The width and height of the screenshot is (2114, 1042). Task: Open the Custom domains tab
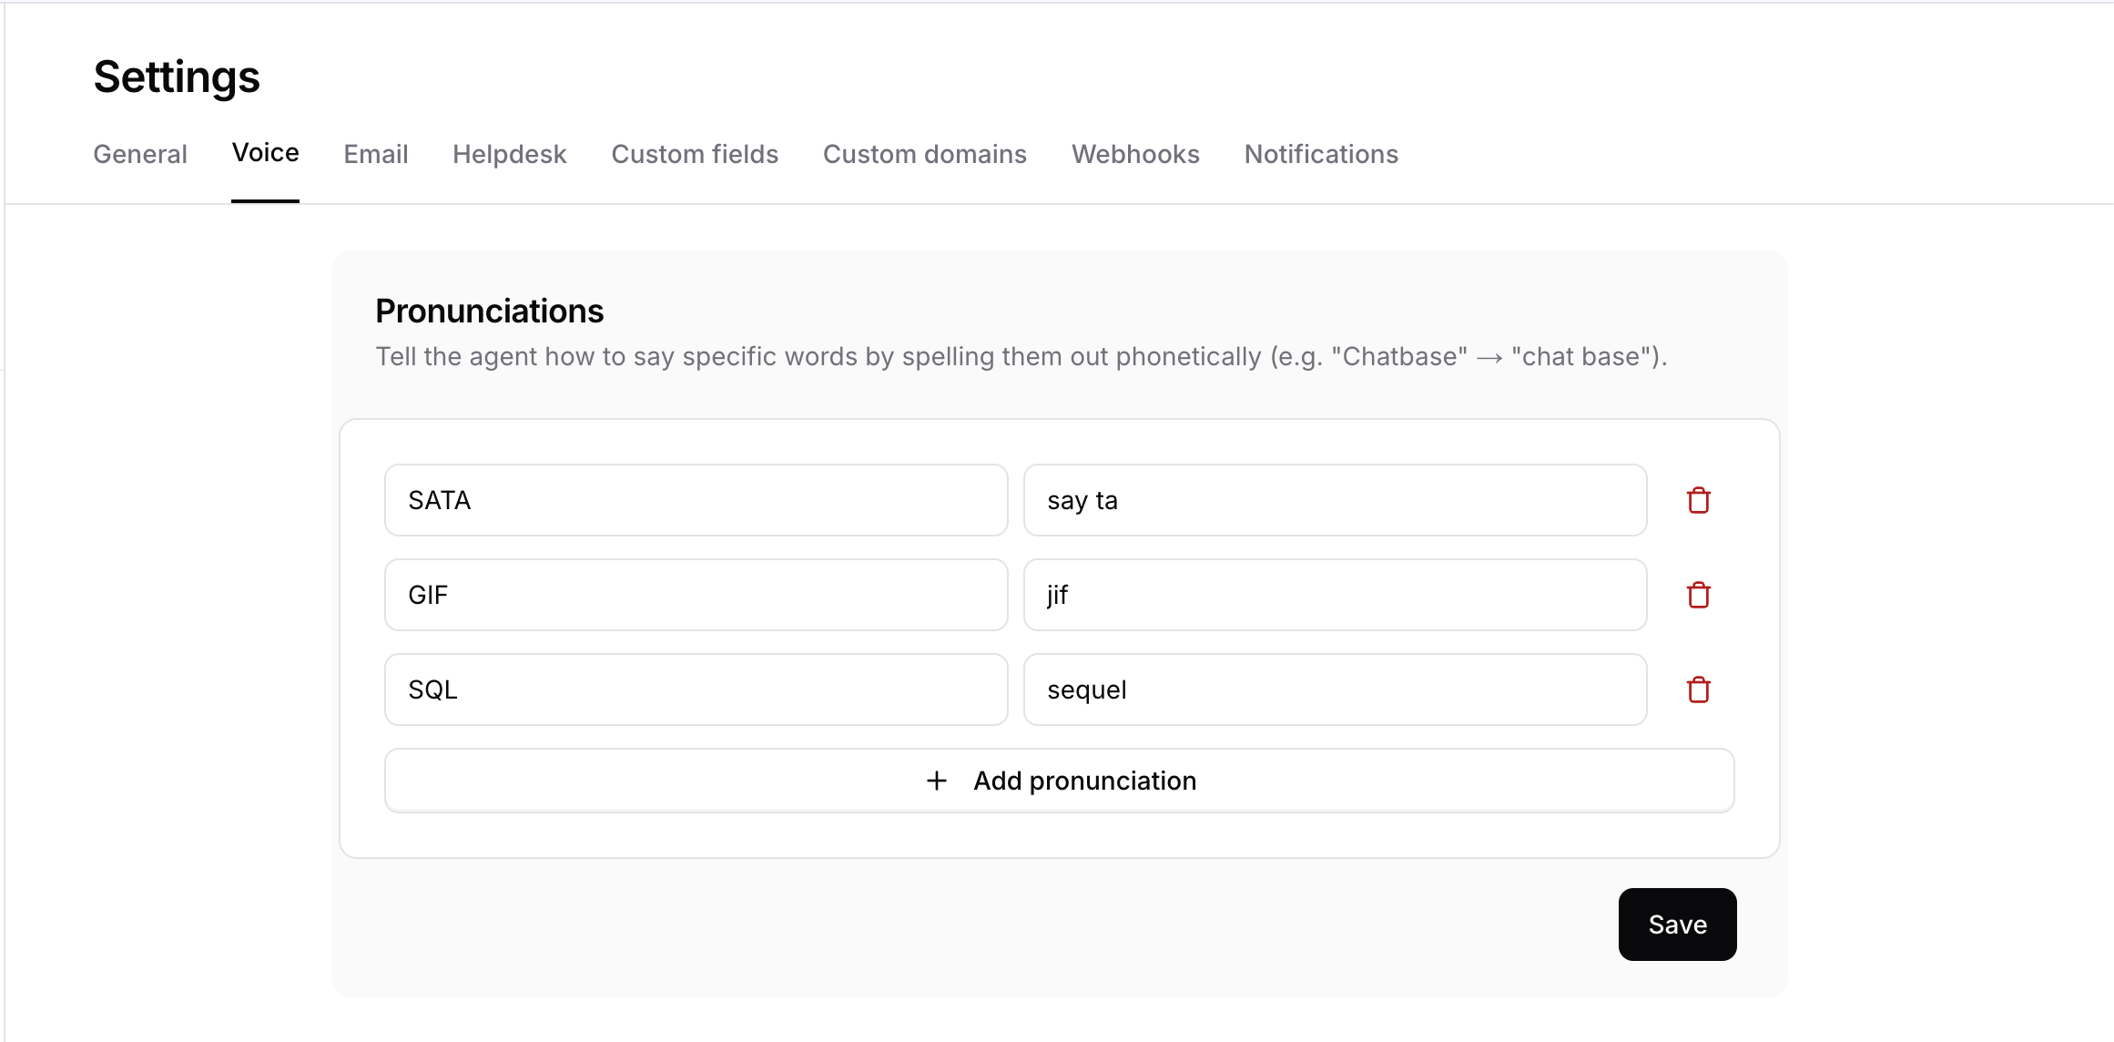tap(924, 154)
